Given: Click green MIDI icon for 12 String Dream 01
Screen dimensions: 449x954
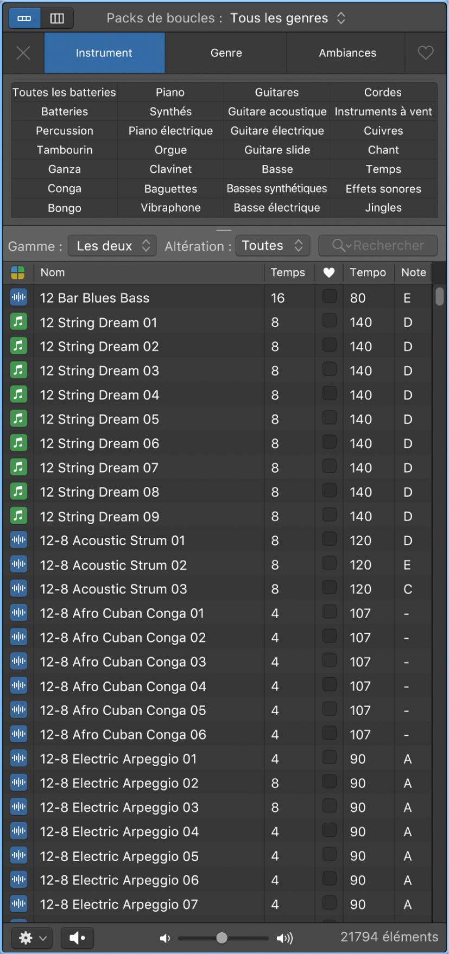Looking at the screenshot, I should 18,322.
